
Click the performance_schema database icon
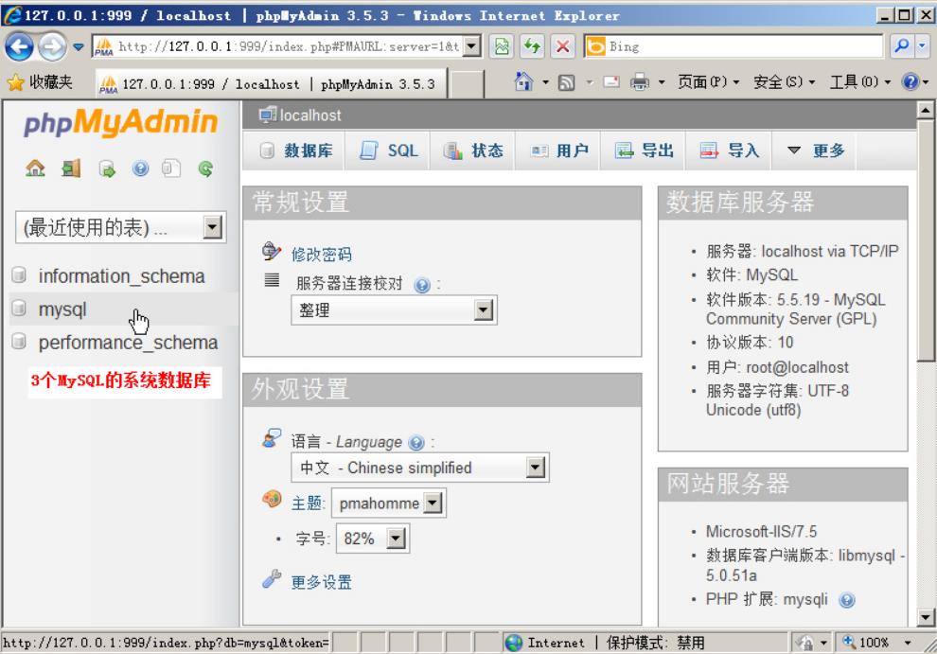(x=19, y=342)
